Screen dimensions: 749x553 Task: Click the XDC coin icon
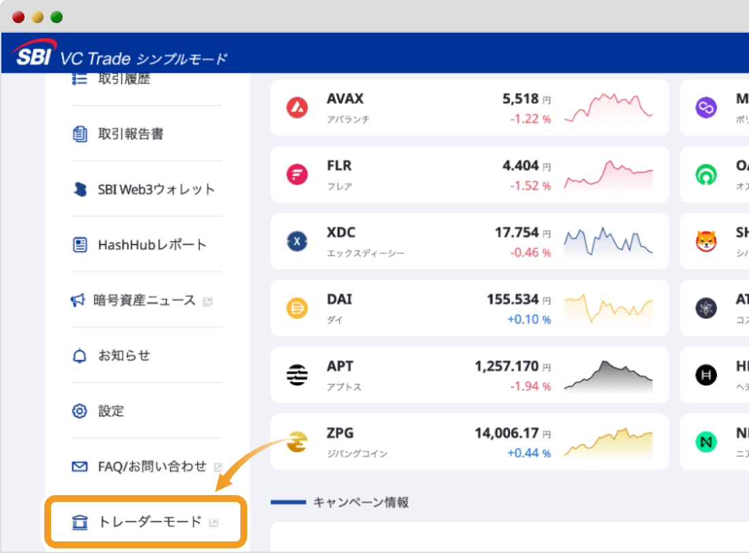coord(297,241)
